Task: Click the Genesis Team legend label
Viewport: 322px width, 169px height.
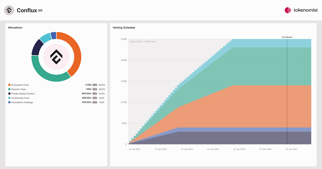Action: [19, 89]
